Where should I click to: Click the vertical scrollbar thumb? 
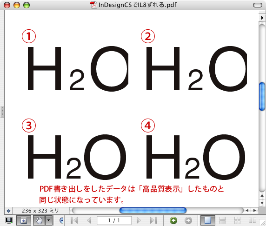click(262, 96)
